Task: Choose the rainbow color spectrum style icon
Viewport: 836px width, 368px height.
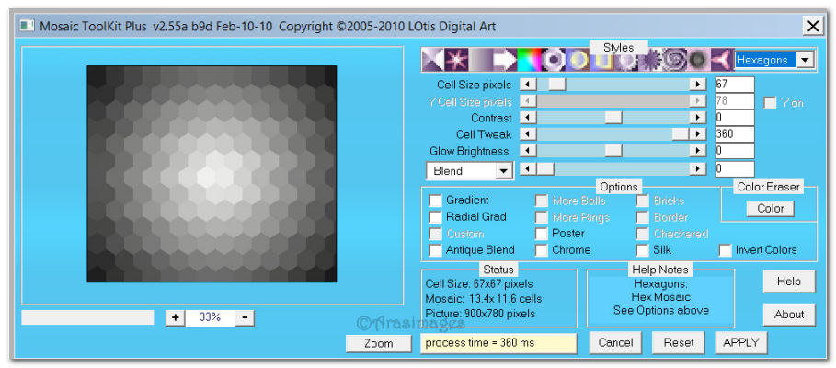Action: [x=529, y=60]
